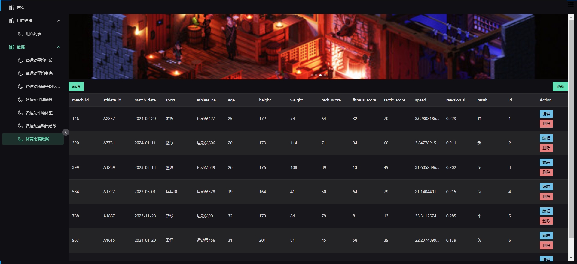Click athlete ID cell A1615
The image size is (577, 264).
[109, 241]
